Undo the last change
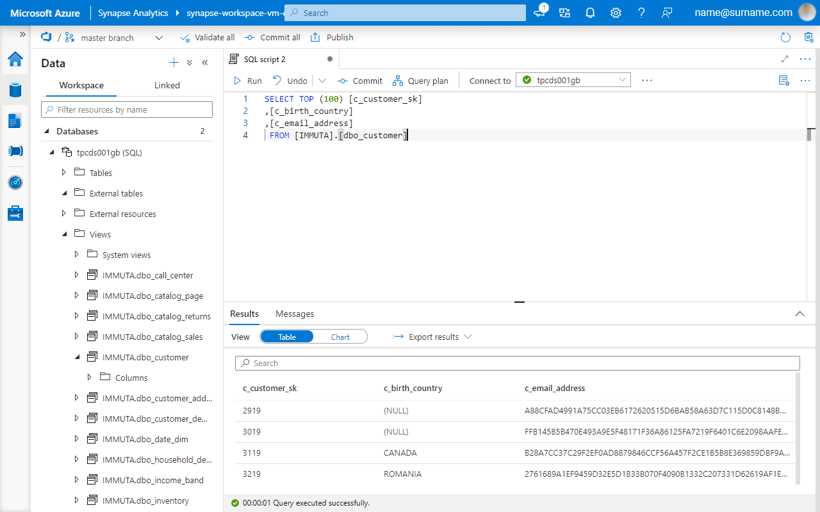820x512 pixels. [x=290, y=81]
